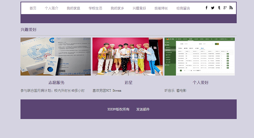
Task: Open the Tumblr icon link
Action: pyautogui.click(x=219, y=8)
